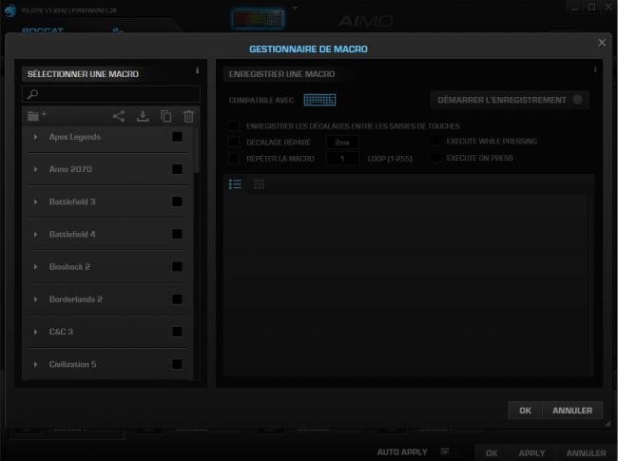Screen dimensions: 618x461
Task: Click the copy macro icon
Action: tap(166, 116)
